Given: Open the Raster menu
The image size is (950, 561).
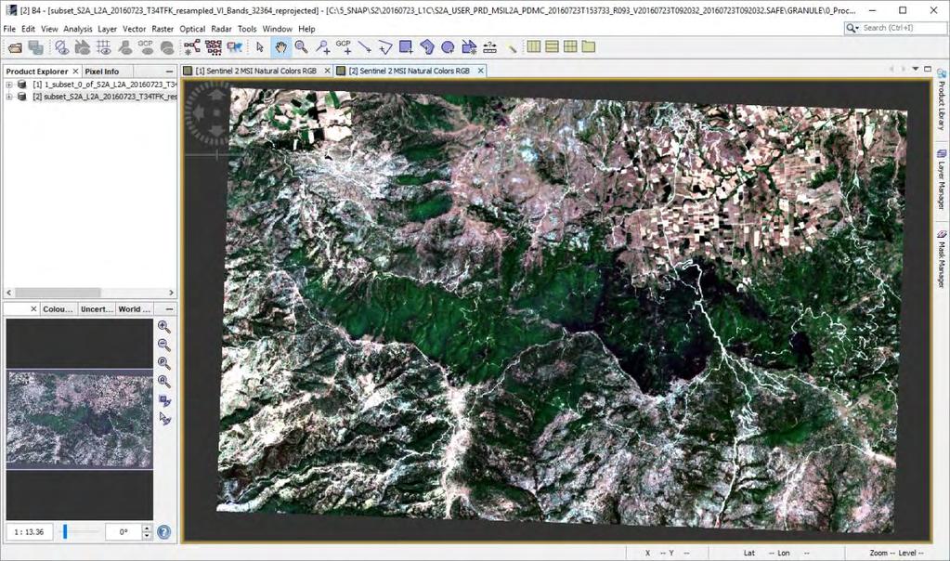Looking at the screenshot, I should tap(163, 29).
